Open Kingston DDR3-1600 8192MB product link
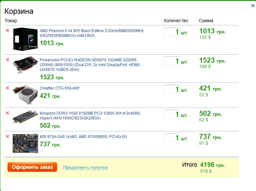The image size is (256, 191). coord(90,116)
